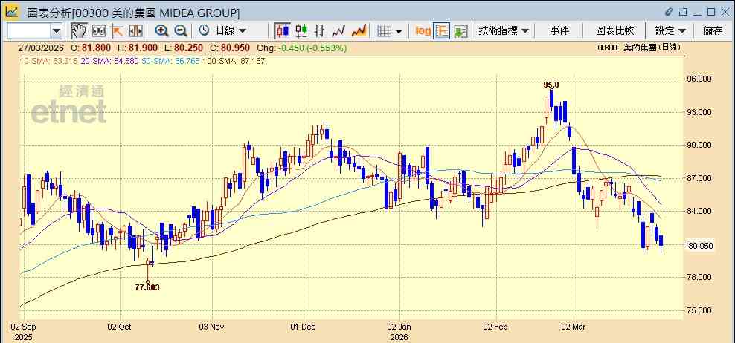Click into the stock code input field
The height and width of the screenshot is (343, 735).
point(29,31)
